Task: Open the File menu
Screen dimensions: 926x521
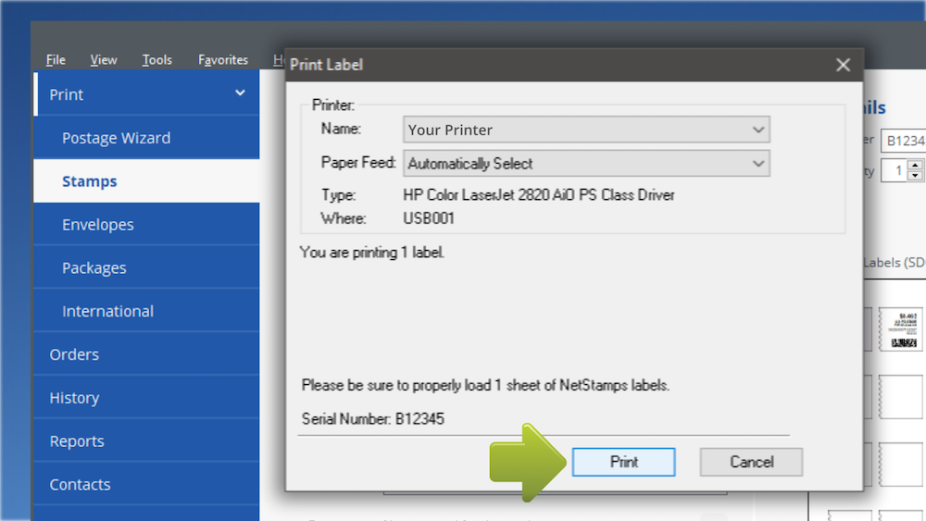Action: tap(56, 60)
